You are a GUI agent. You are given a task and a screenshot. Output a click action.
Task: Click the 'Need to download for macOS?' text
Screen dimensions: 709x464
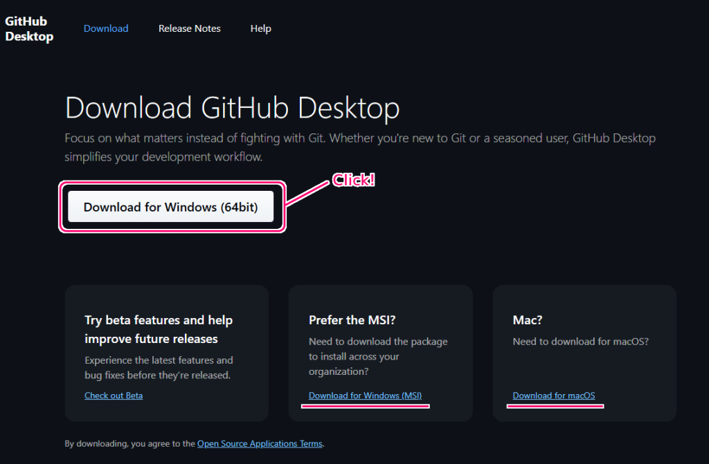click(x=580, y=342)
